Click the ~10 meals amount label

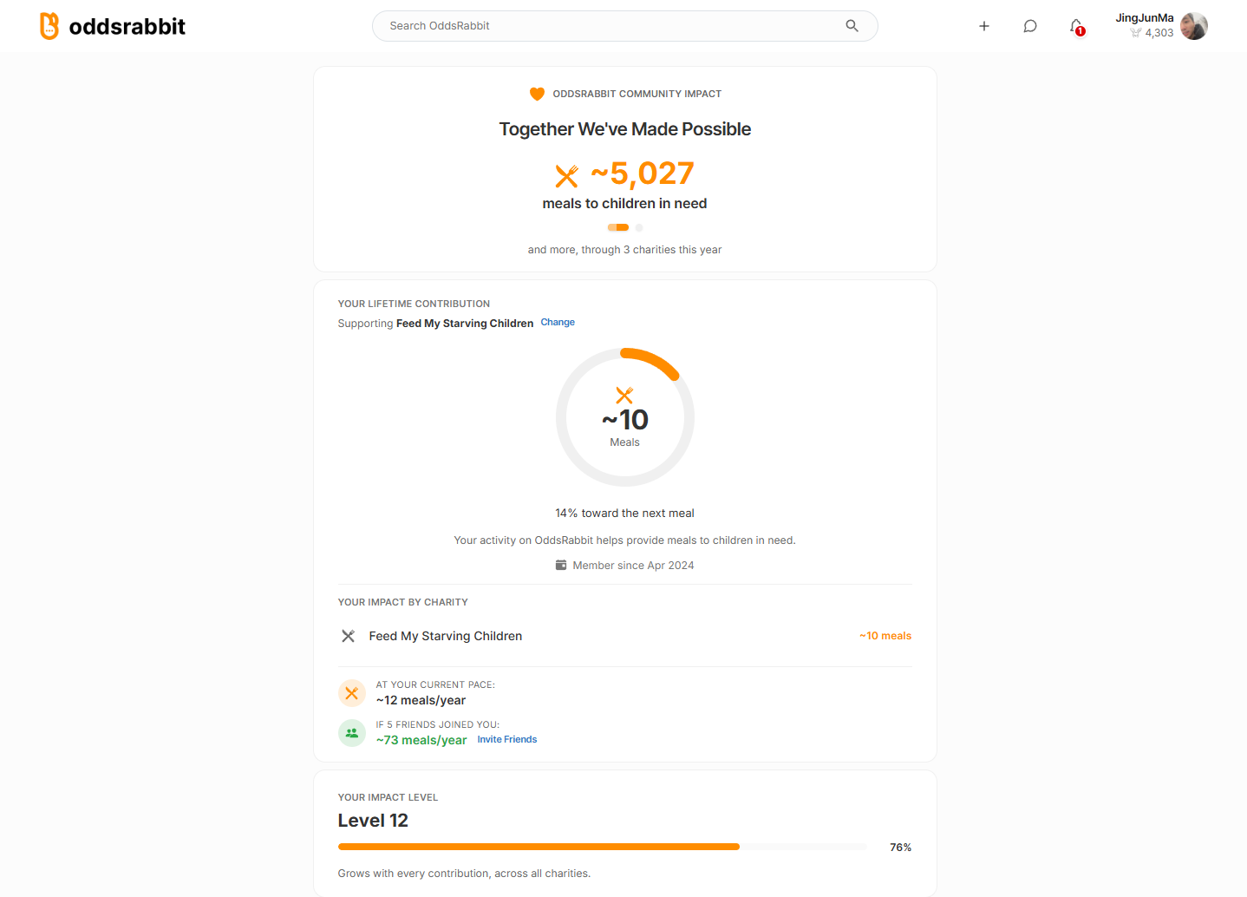coord(885,636)
